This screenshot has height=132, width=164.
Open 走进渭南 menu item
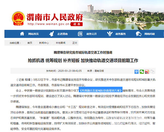click(62, 34)
